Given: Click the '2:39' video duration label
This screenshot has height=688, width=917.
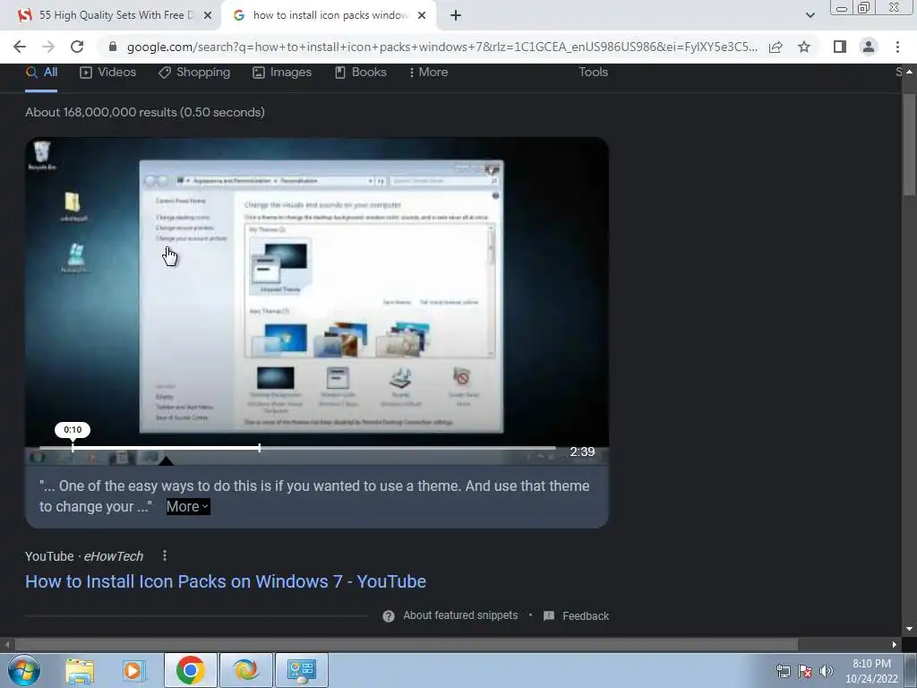Looking at the screenshot, I should 582,451.
